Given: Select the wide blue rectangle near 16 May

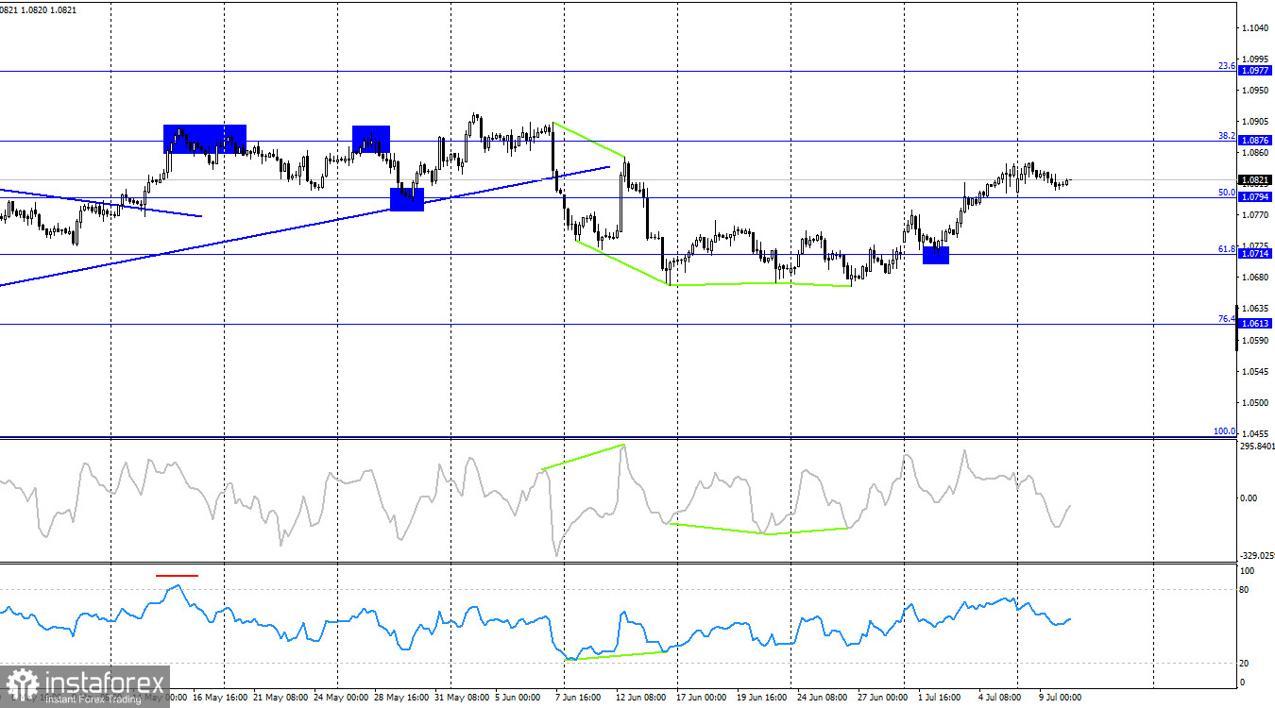Looking at the screenshot, I should (205, 139).
